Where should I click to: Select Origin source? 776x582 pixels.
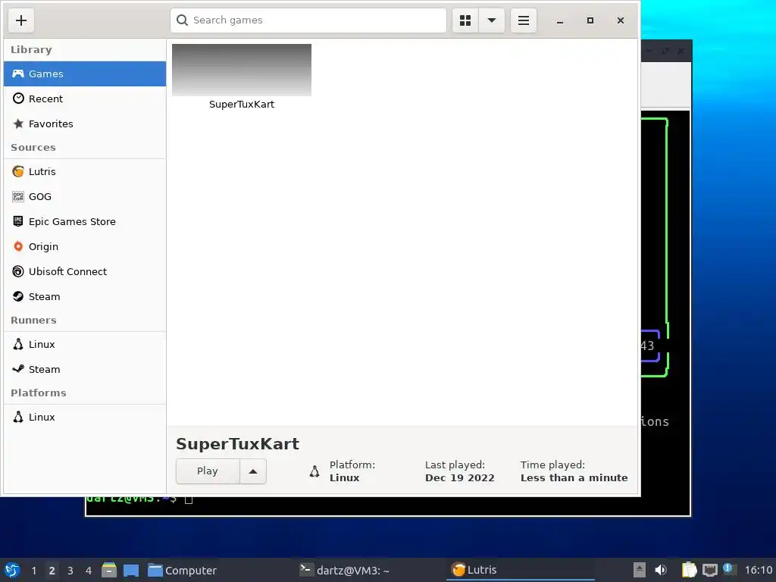[x=85, y=246]
